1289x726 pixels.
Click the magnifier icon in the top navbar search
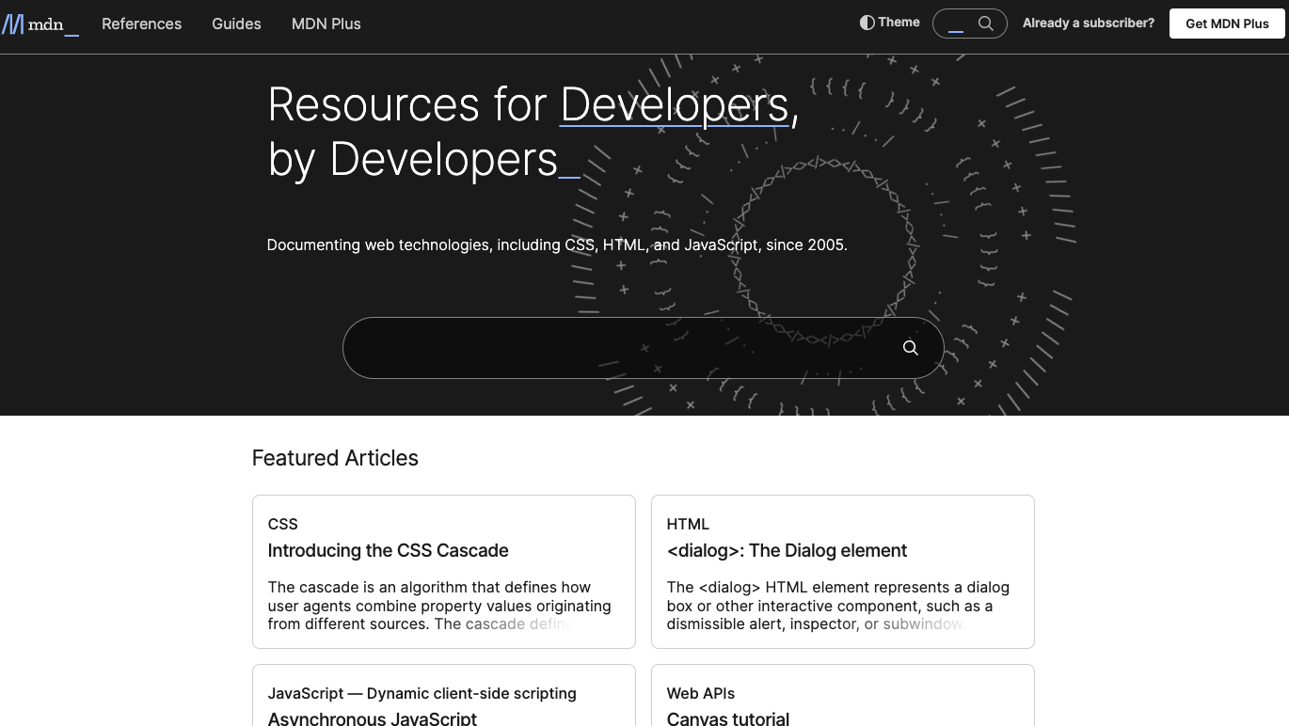[985, 23]
